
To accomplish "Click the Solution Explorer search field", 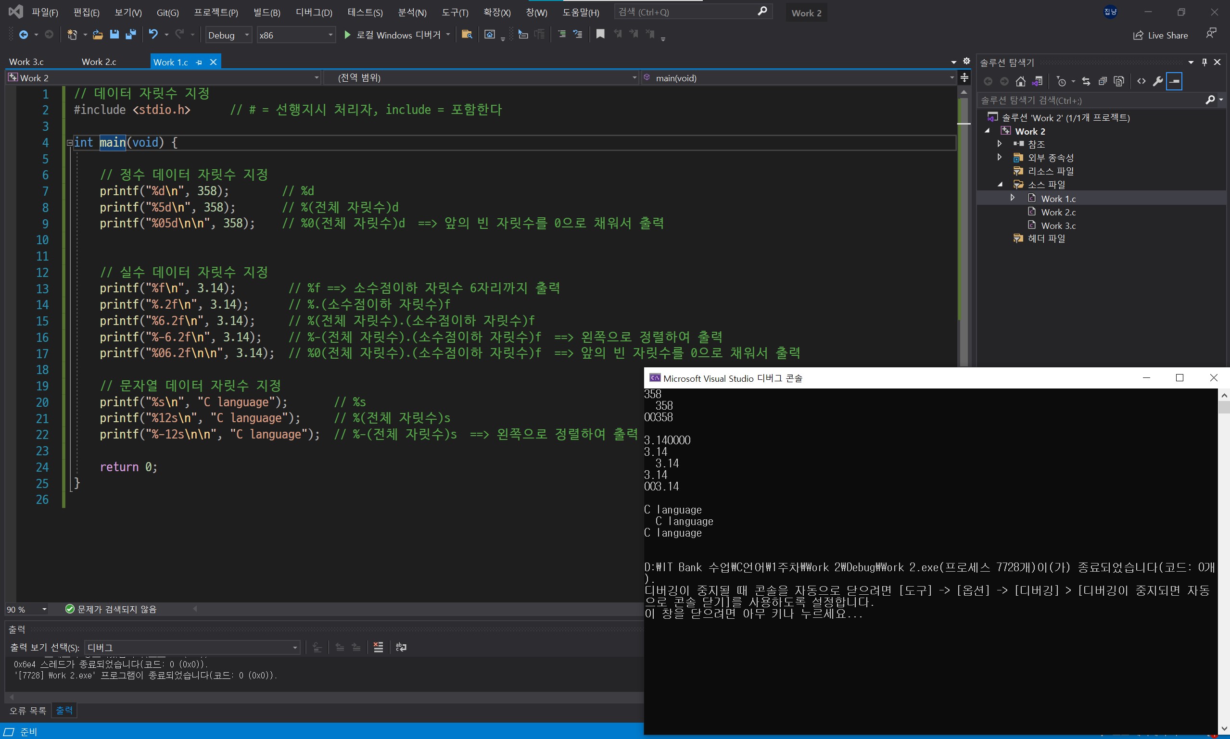I will click(1091, 100).
